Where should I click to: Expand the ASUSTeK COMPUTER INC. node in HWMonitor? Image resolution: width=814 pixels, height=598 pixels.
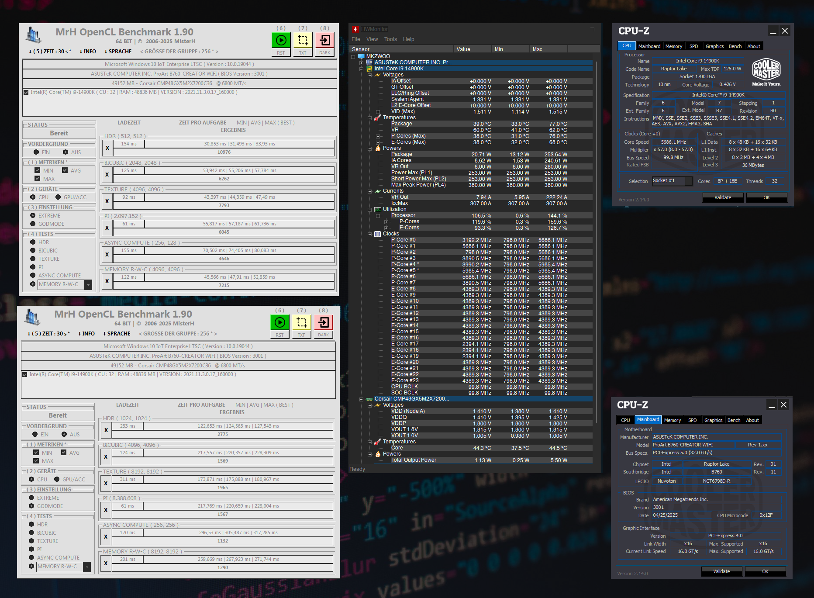pos(361,62)
